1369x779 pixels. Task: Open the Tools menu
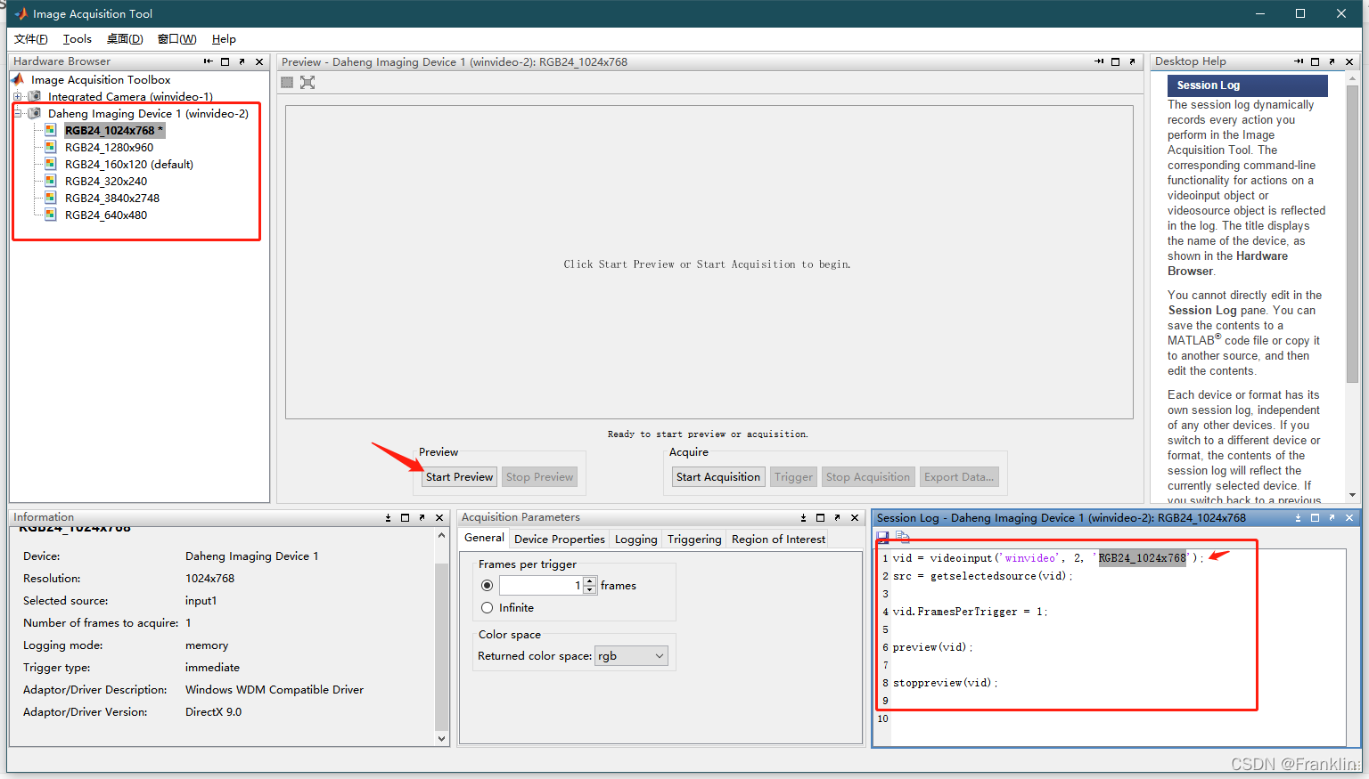[78, 39]
